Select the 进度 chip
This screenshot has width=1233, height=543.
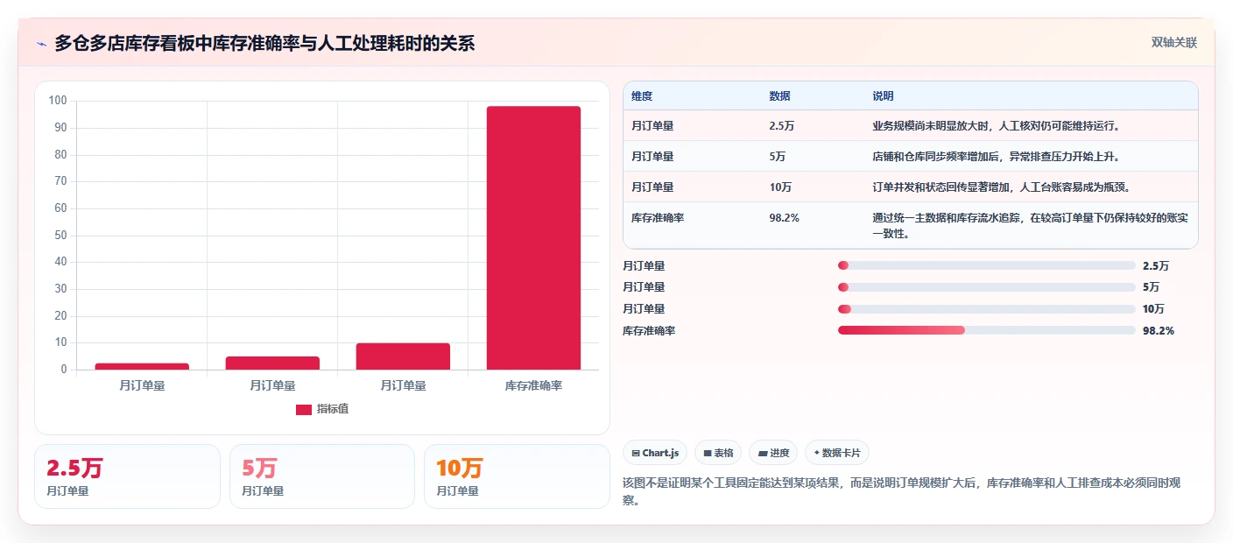point(773,453)
